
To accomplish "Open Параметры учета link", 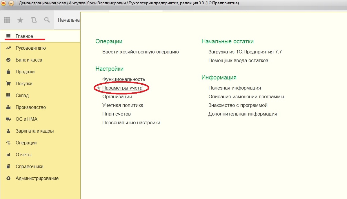I will pyautogui.click(x=122, y=88).
